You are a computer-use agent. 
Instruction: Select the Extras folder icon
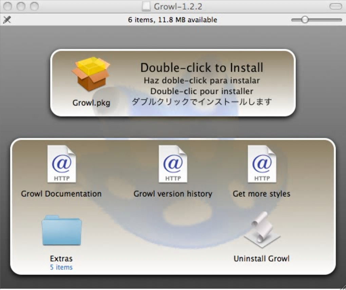(61, 231)
